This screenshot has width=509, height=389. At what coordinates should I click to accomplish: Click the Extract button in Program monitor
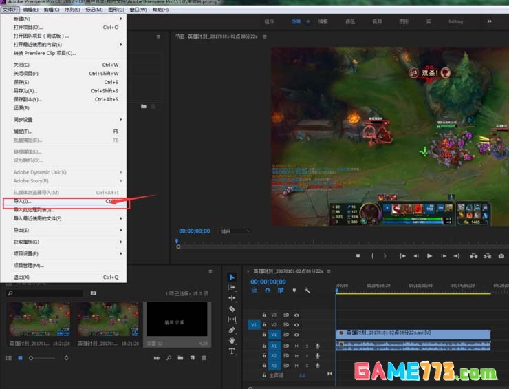pos(487,256)
